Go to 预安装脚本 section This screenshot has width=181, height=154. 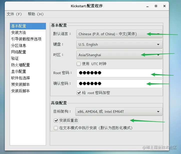click(28, 84)
